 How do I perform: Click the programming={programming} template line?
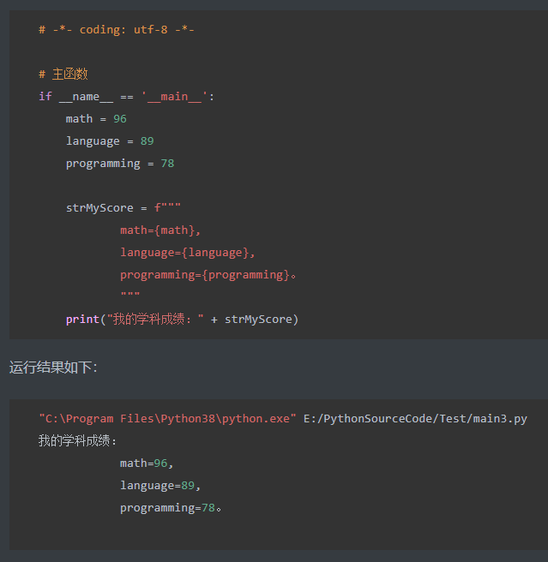[208, 275]
